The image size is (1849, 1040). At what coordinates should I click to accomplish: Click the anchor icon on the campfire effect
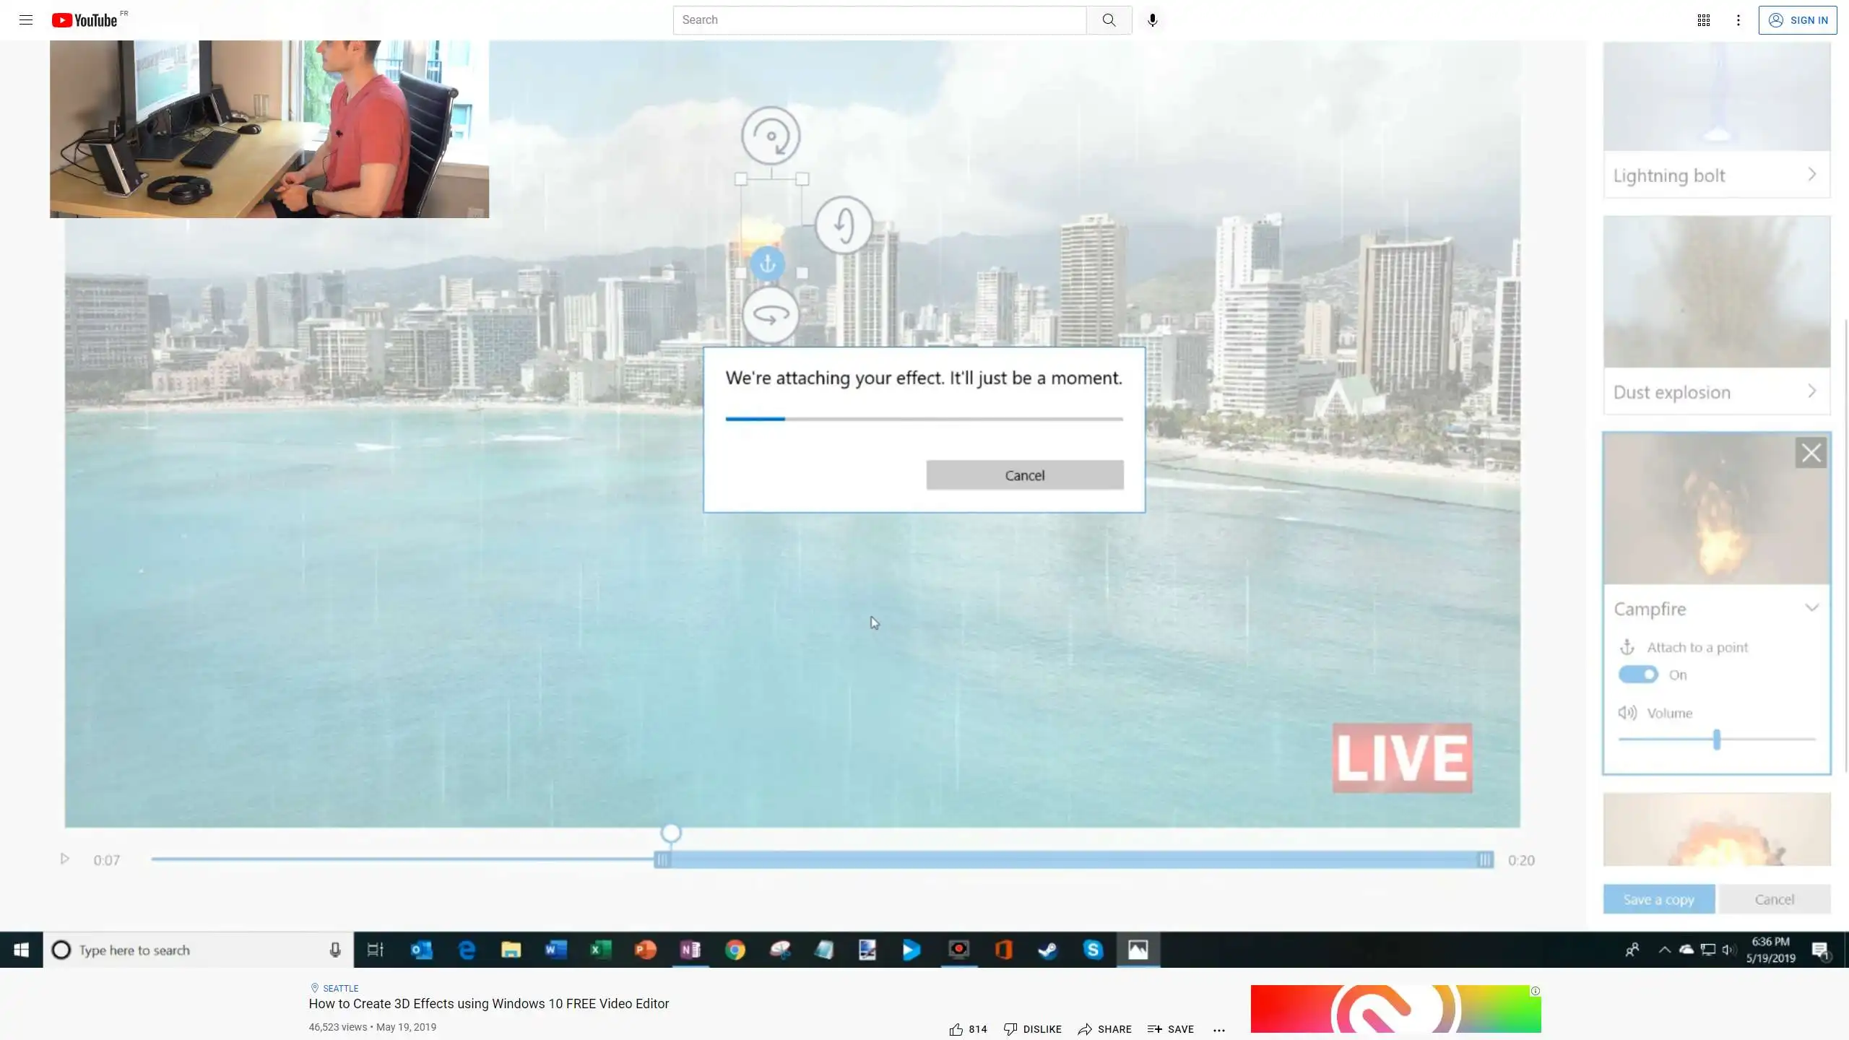[x=767, y=264]
